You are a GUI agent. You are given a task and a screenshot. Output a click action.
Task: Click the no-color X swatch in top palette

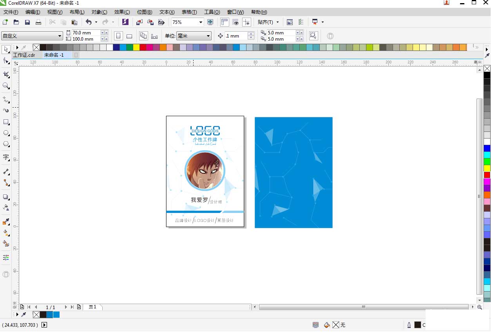36,47
